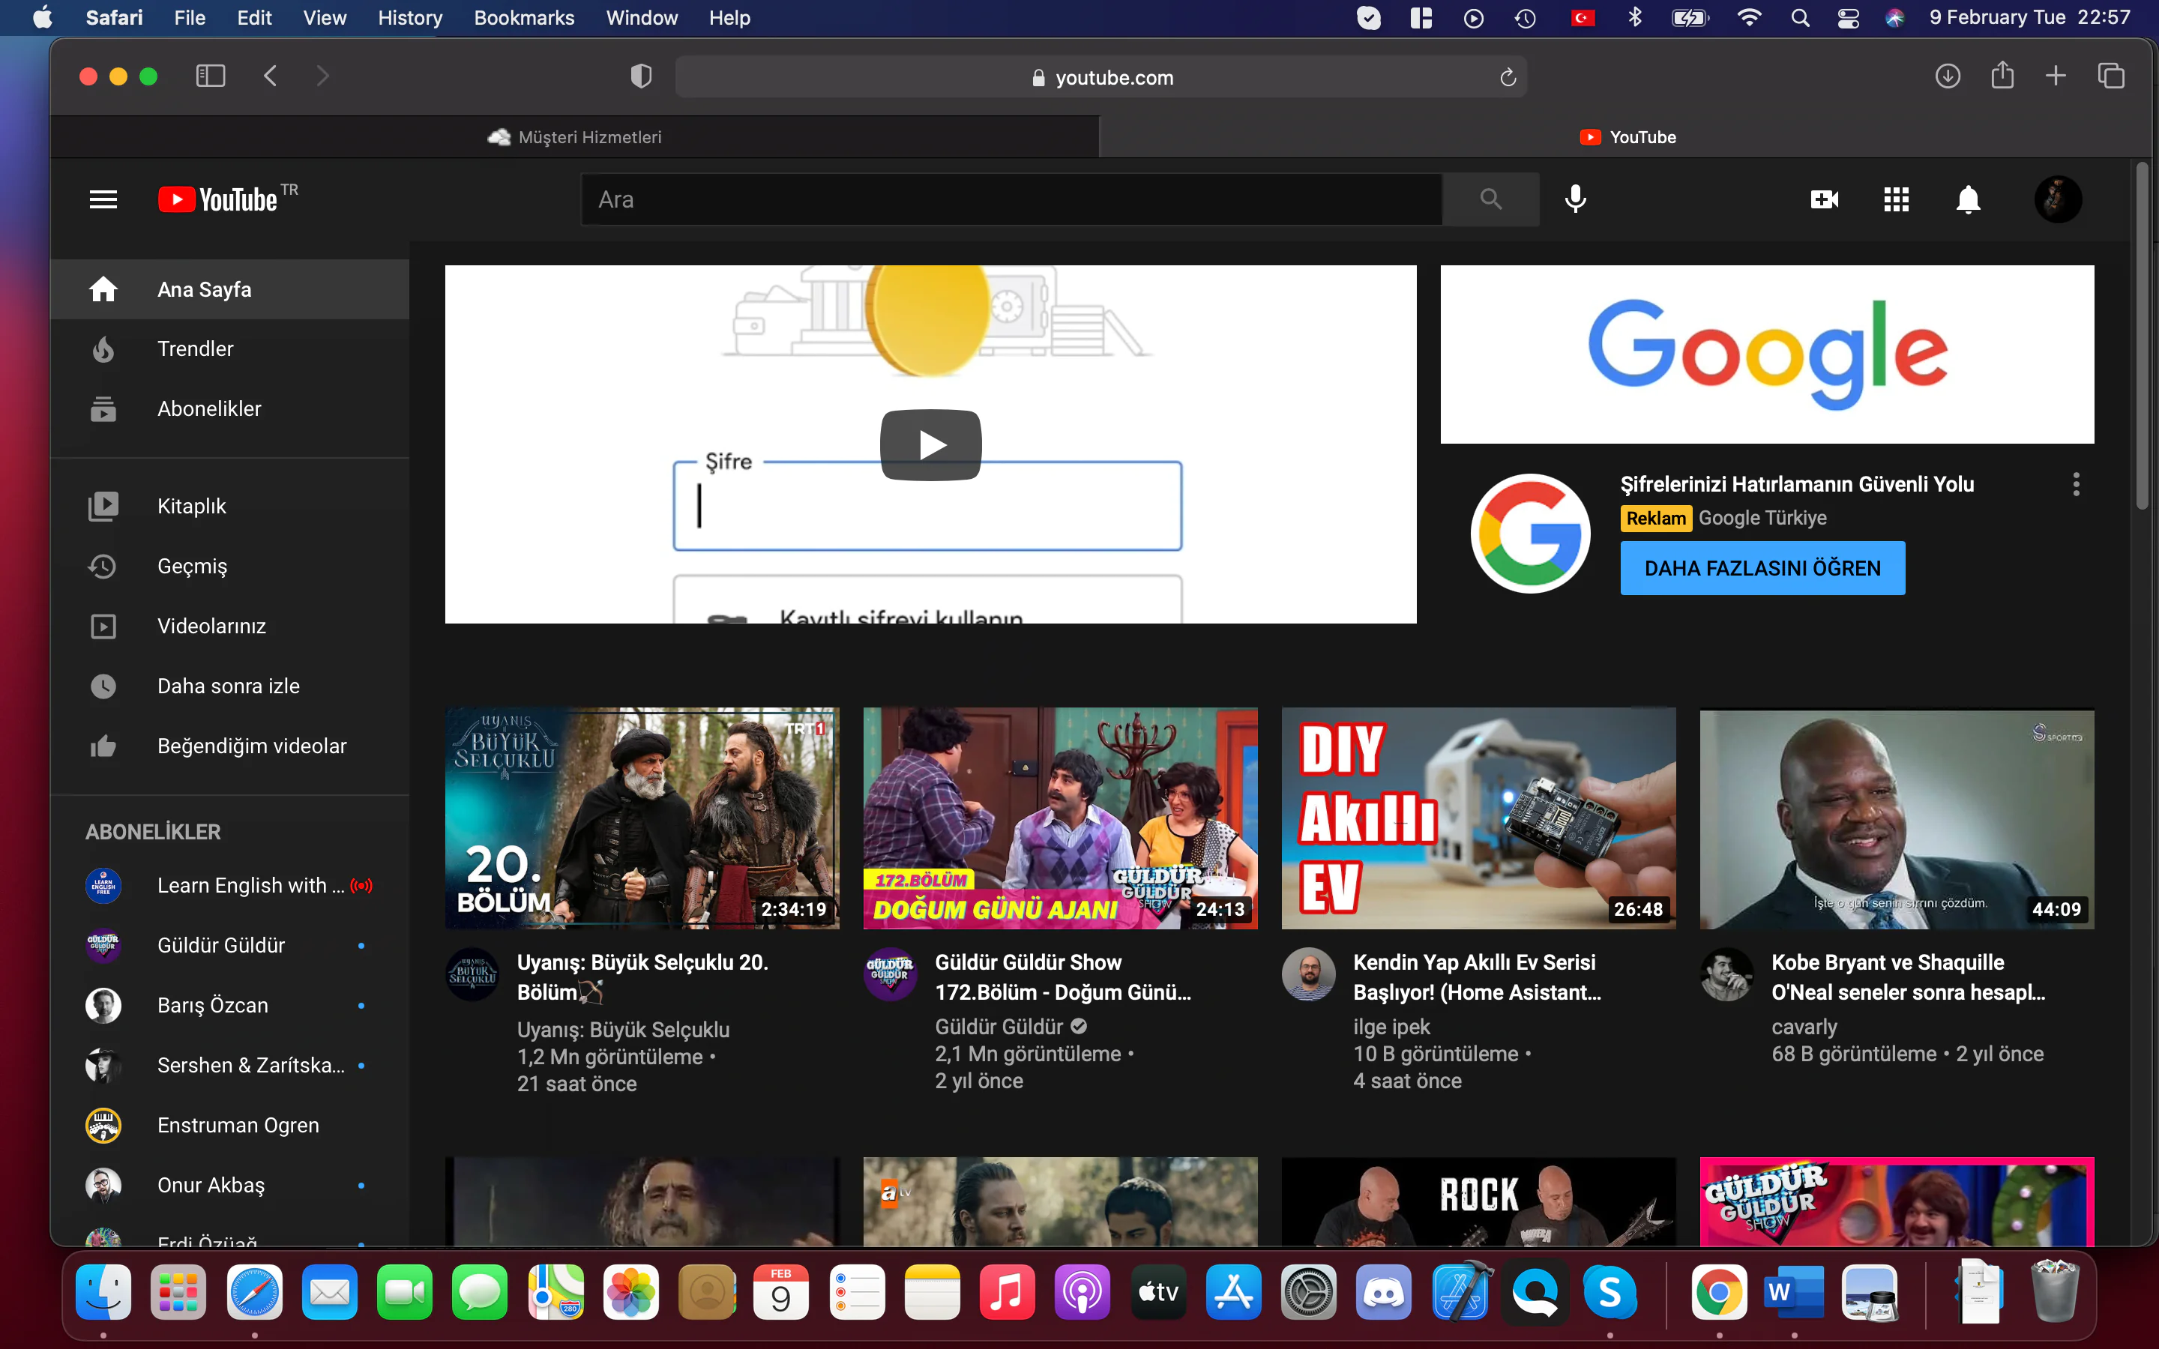Open your profile avatar menu
2159x1349 pixels.
pyautogui.click(x=2059, y=199)
